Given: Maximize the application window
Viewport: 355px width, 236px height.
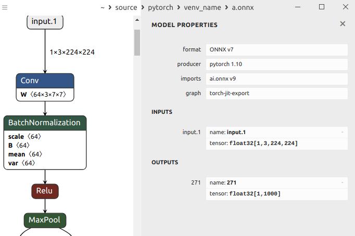Looking at the screenshot, I should (x=322, y=7).
